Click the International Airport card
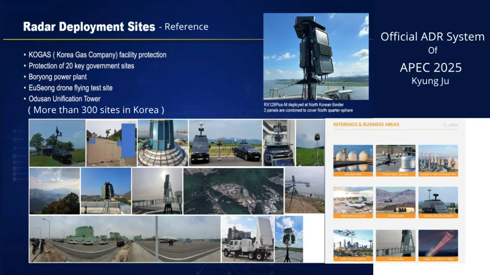The width and height of the screenshot is (490, 275). (x=353, y=202)
